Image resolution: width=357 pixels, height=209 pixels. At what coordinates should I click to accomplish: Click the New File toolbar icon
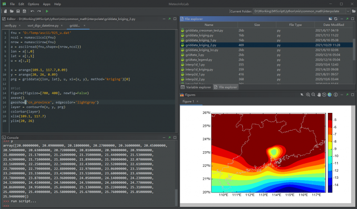(4, 11)
